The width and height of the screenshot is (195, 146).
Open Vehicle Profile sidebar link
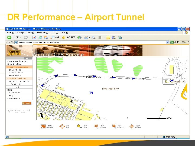(16, 73)
